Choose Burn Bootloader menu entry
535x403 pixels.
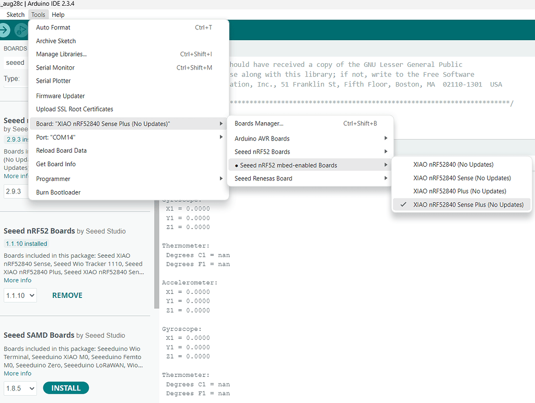[59, 192]
